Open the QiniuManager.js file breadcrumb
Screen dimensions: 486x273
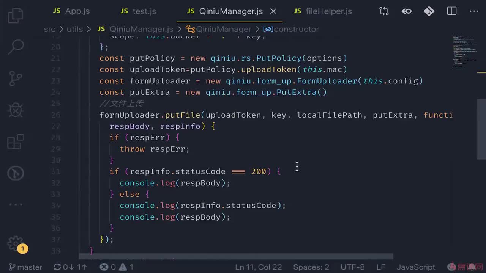click(136, 29)
